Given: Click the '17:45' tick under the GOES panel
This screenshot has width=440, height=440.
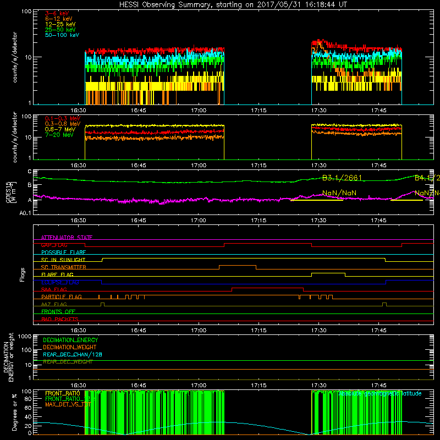Looking at the screenshot, I should point(378,221).
